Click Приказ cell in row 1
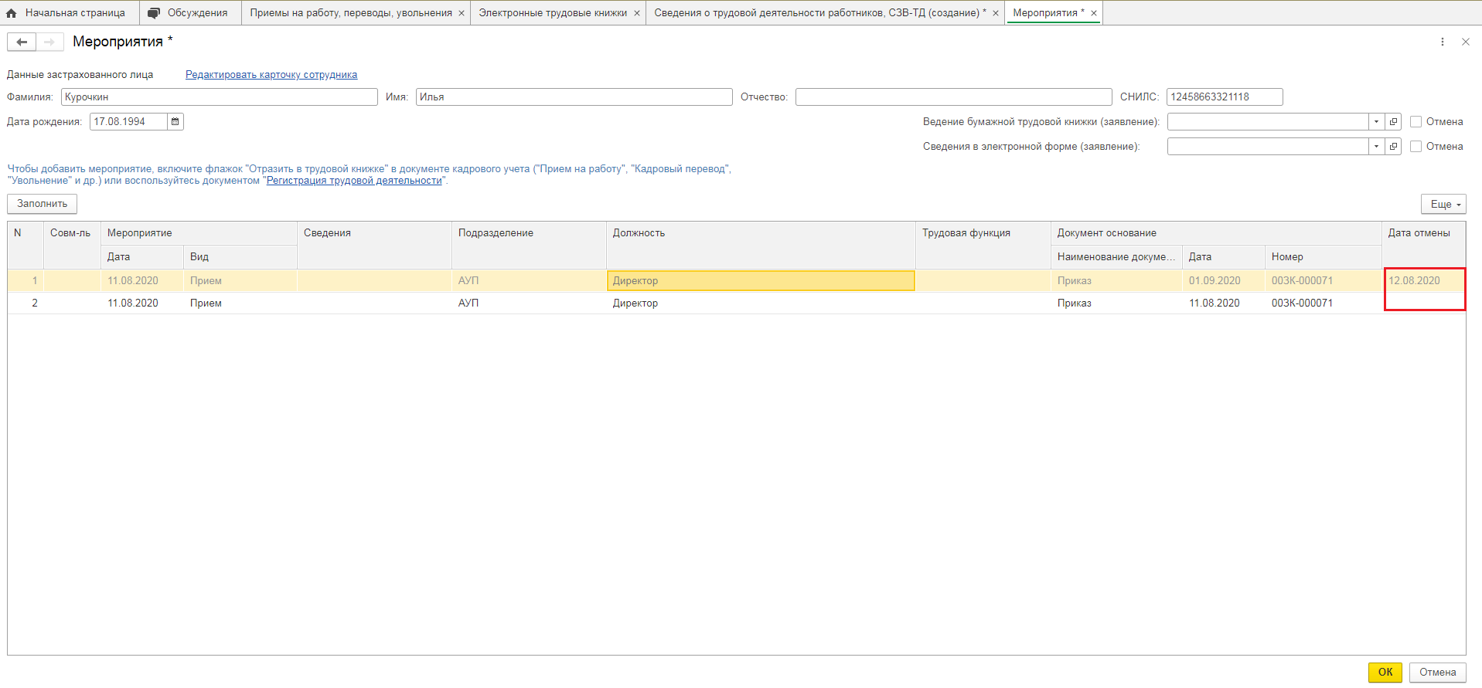1482x688 pixels. tap(1116, 280)
